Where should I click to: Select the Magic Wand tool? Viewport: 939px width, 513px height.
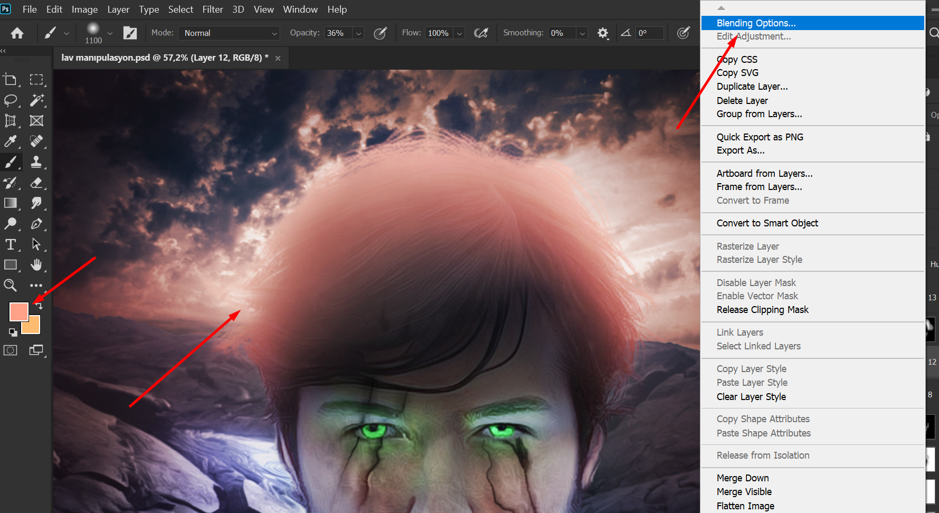click(x=36, y=100)
